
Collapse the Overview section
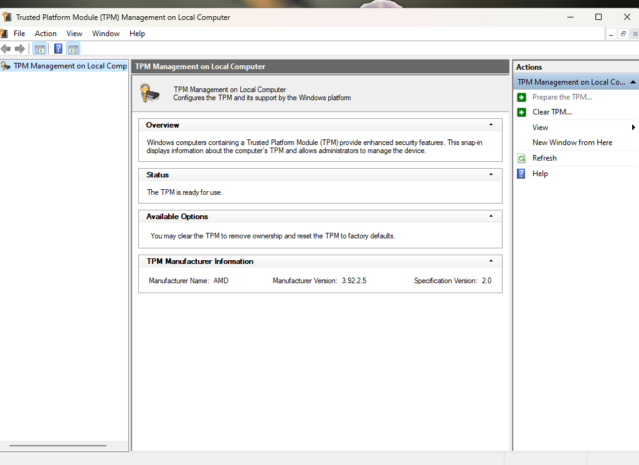tap(491, 124)
